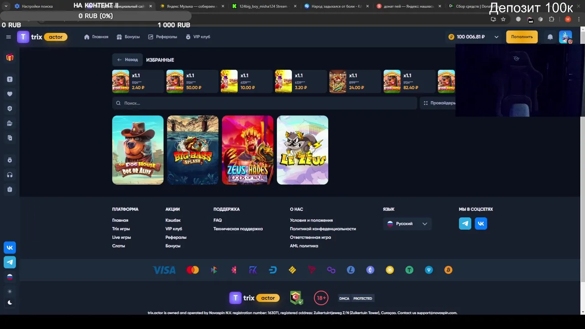This screenshot has height=329, width=585.
Task: Click the Bitcoin payment icon
Action: pos(448,270)
